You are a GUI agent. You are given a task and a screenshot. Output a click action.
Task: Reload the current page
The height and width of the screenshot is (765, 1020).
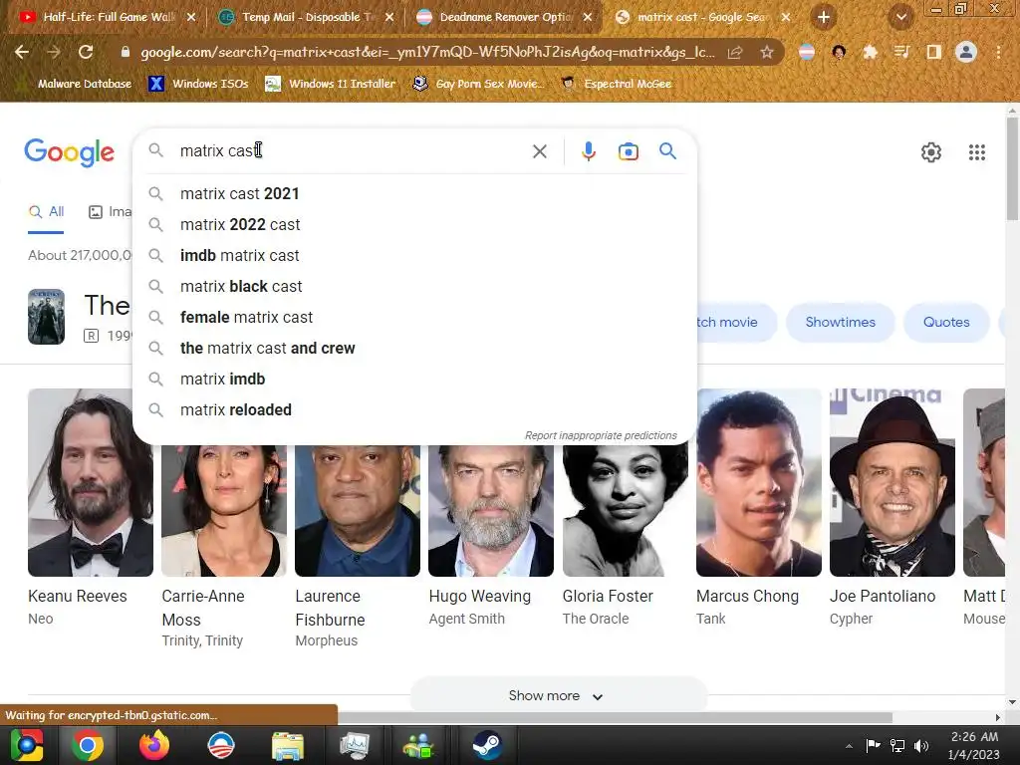[x=86, y=52]
